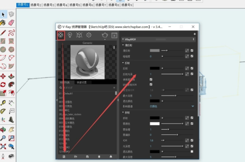Image resolution: width=245 pixels, height=162 pixels.
Task: Open the V-Ray materials editor icon
Action: [61, 35]
